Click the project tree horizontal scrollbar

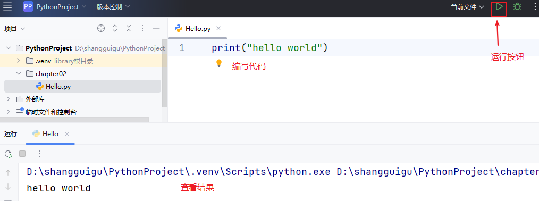[x=74, y=119]
